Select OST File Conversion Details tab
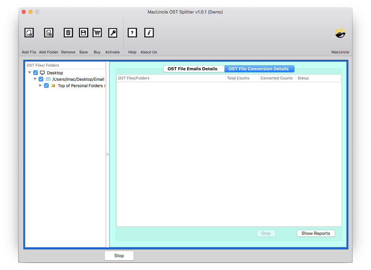Viewport: 371px width, 270px height. pos(259,69)
